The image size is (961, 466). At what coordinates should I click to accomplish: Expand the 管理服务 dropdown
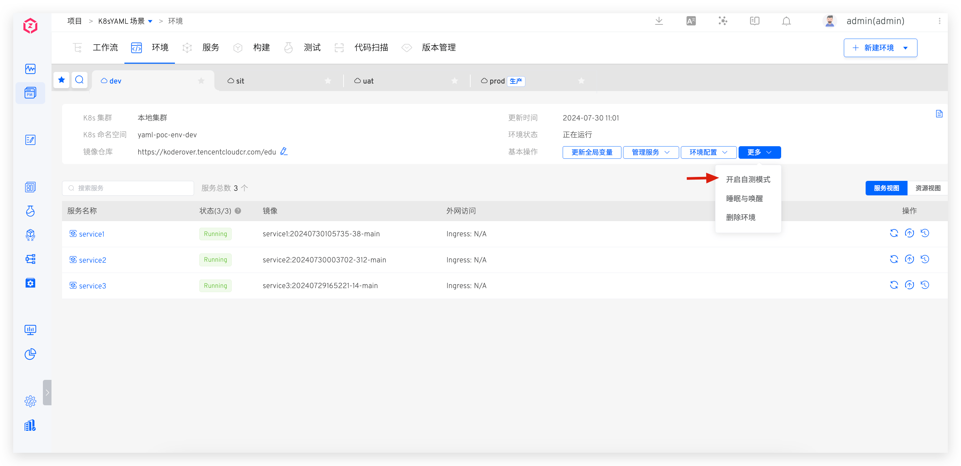click(650, 152)
